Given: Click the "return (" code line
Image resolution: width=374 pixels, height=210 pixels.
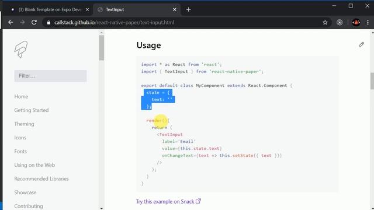Looking at the screenshot, I should point(162,127).
